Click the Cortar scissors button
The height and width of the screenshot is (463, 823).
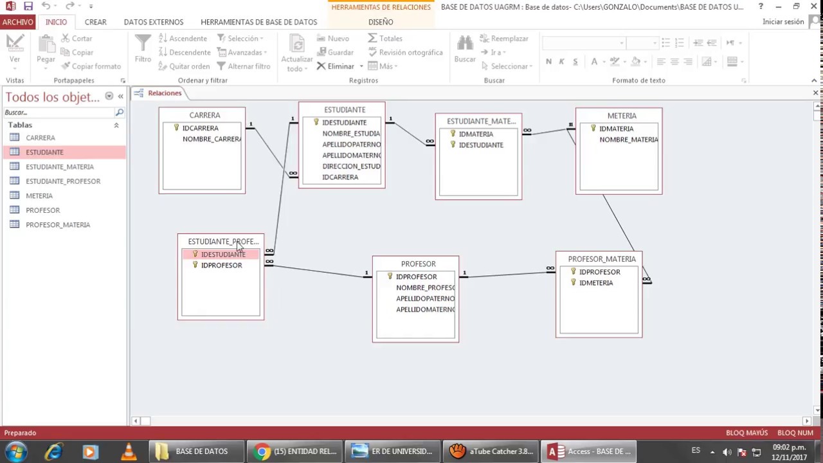tap(77, 39)
